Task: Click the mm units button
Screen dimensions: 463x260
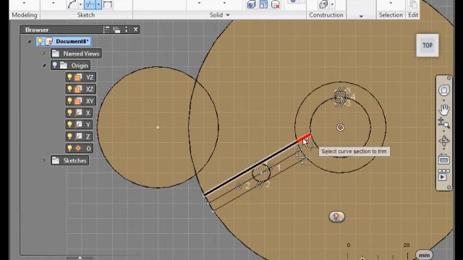Action: [425, 255]
